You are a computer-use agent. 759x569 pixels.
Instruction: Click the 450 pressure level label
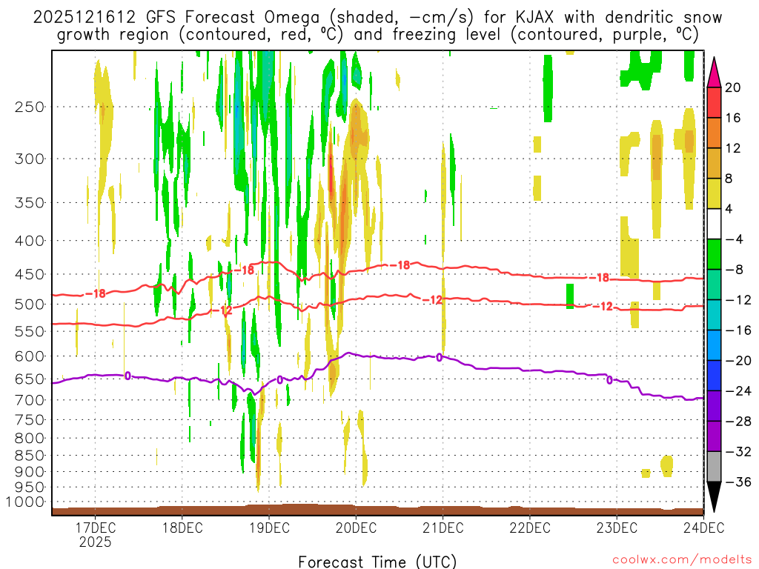click(30, 274)
